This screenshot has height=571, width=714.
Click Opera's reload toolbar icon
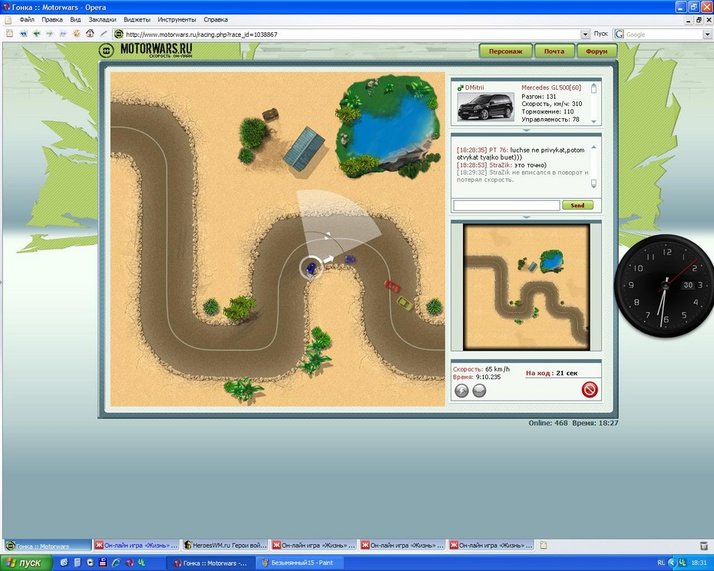tap(77, 34)
